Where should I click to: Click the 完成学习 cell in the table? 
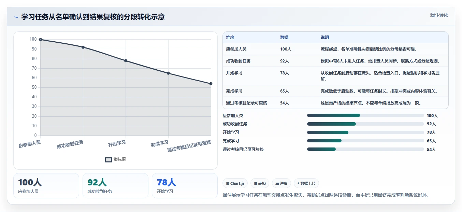click(x=234, y=91)
